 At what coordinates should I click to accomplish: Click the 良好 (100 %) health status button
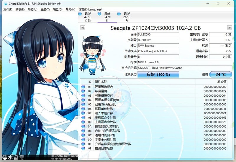(158, 75)
